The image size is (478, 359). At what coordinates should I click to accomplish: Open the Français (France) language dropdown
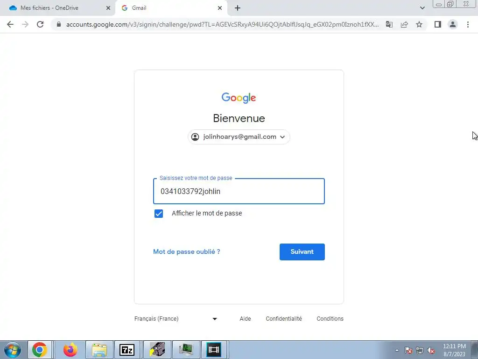176,319
